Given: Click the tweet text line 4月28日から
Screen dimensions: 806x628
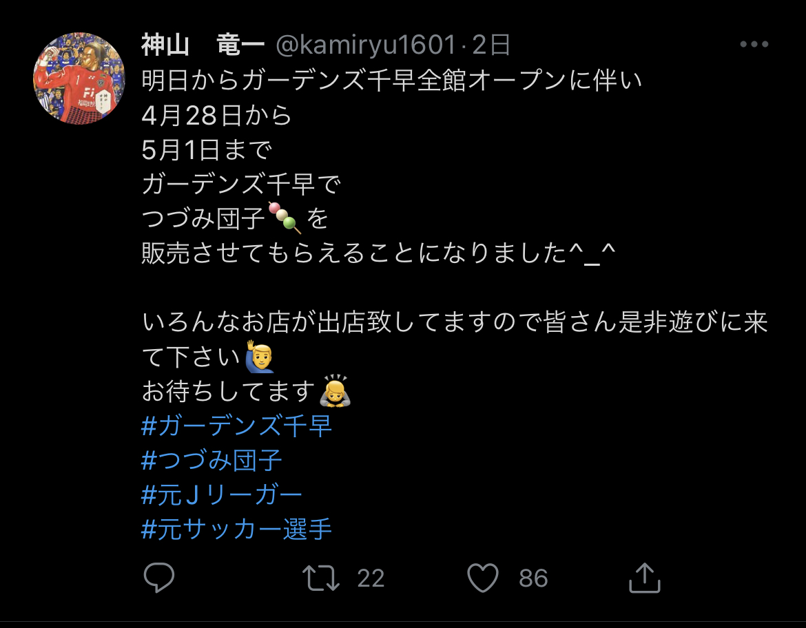Looking at the screenshot, I should 216,115.
